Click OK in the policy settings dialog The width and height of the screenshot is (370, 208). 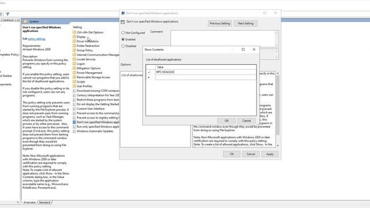coord(232,154)
